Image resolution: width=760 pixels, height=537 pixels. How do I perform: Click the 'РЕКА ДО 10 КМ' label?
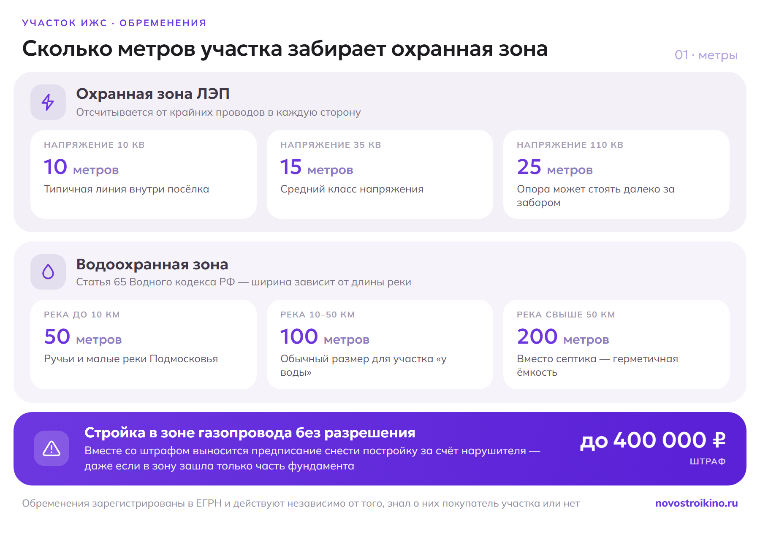(x=82, y=315)
